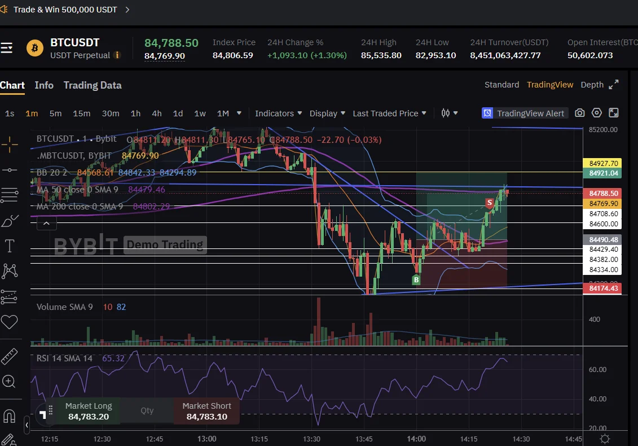Image resolution: width=638 pixels, height=446 pixels.
Task: Select the crosshair cursor tool
Action: [x=10, y=145]
